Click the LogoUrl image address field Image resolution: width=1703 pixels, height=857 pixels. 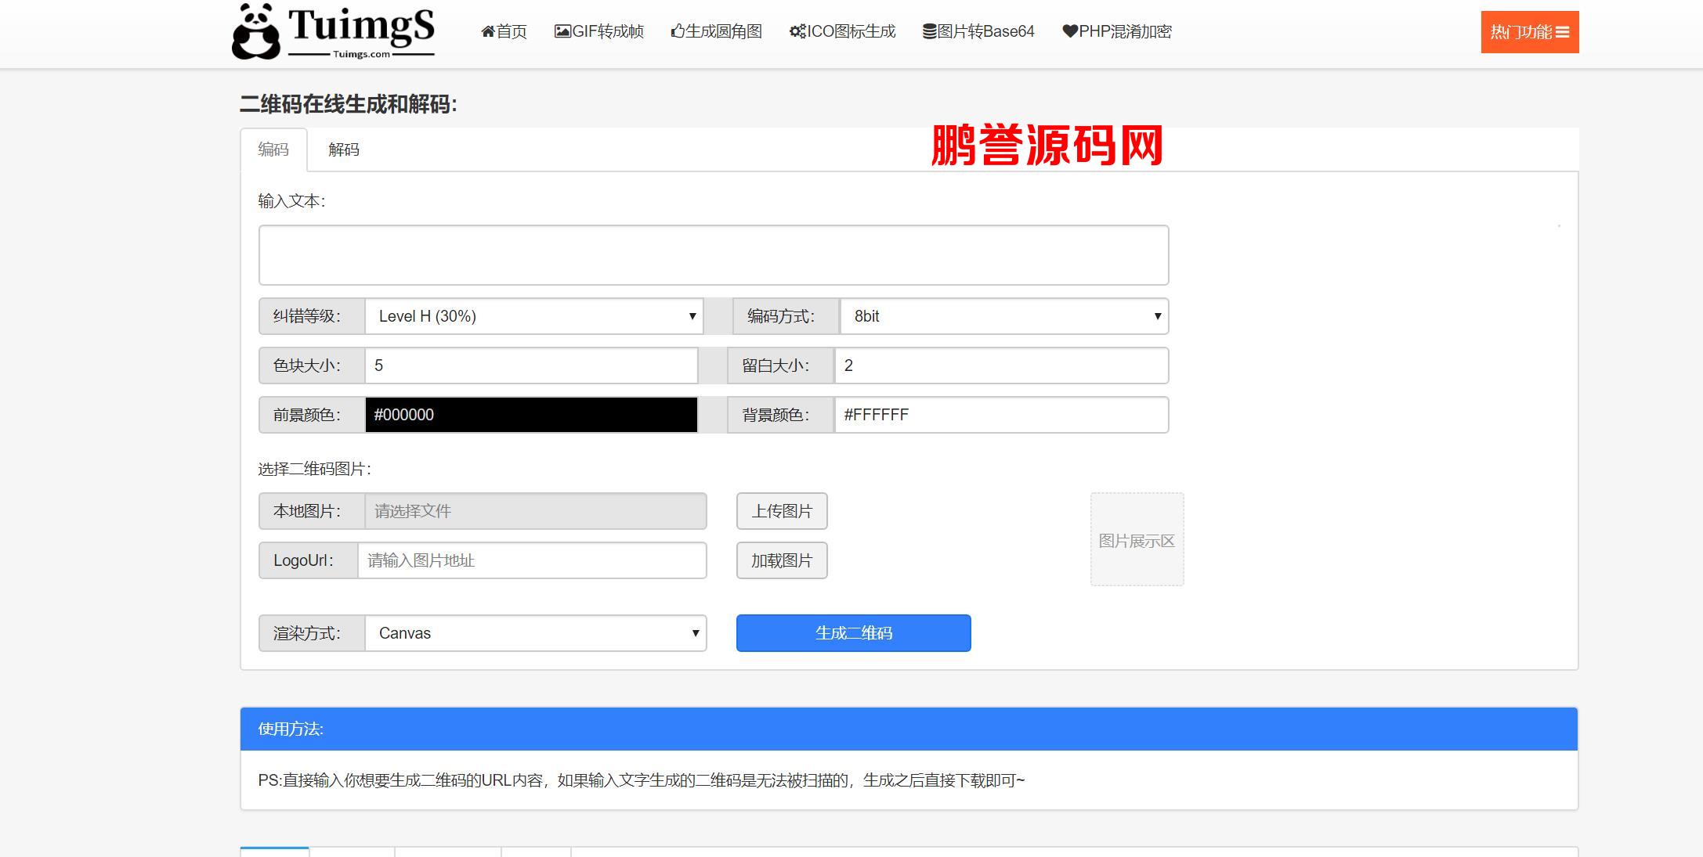point(533,560)
